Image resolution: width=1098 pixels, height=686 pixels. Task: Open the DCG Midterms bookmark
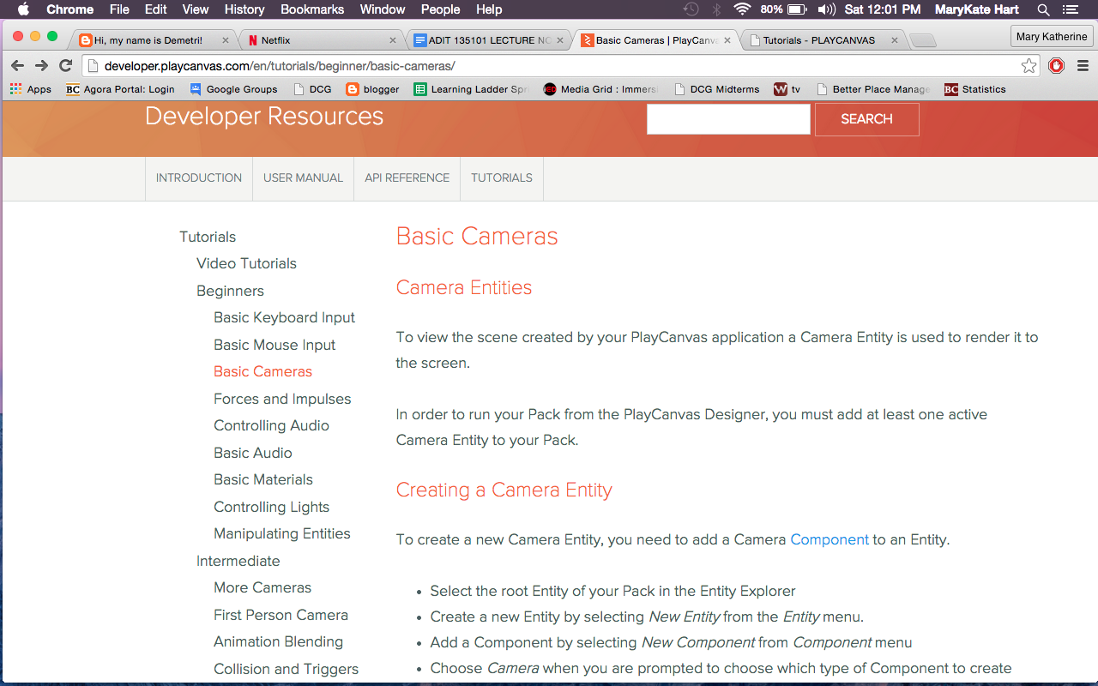[x=717, y=89]
